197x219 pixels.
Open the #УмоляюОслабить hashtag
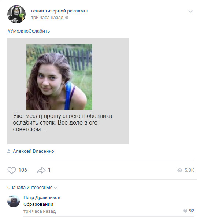tap(29, 31)
